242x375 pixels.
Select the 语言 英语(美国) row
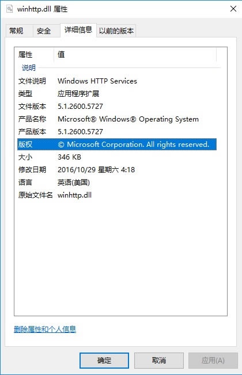(117, 183)
